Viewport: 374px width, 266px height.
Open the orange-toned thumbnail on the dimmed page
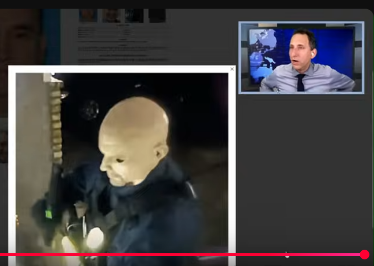(88, 15)
